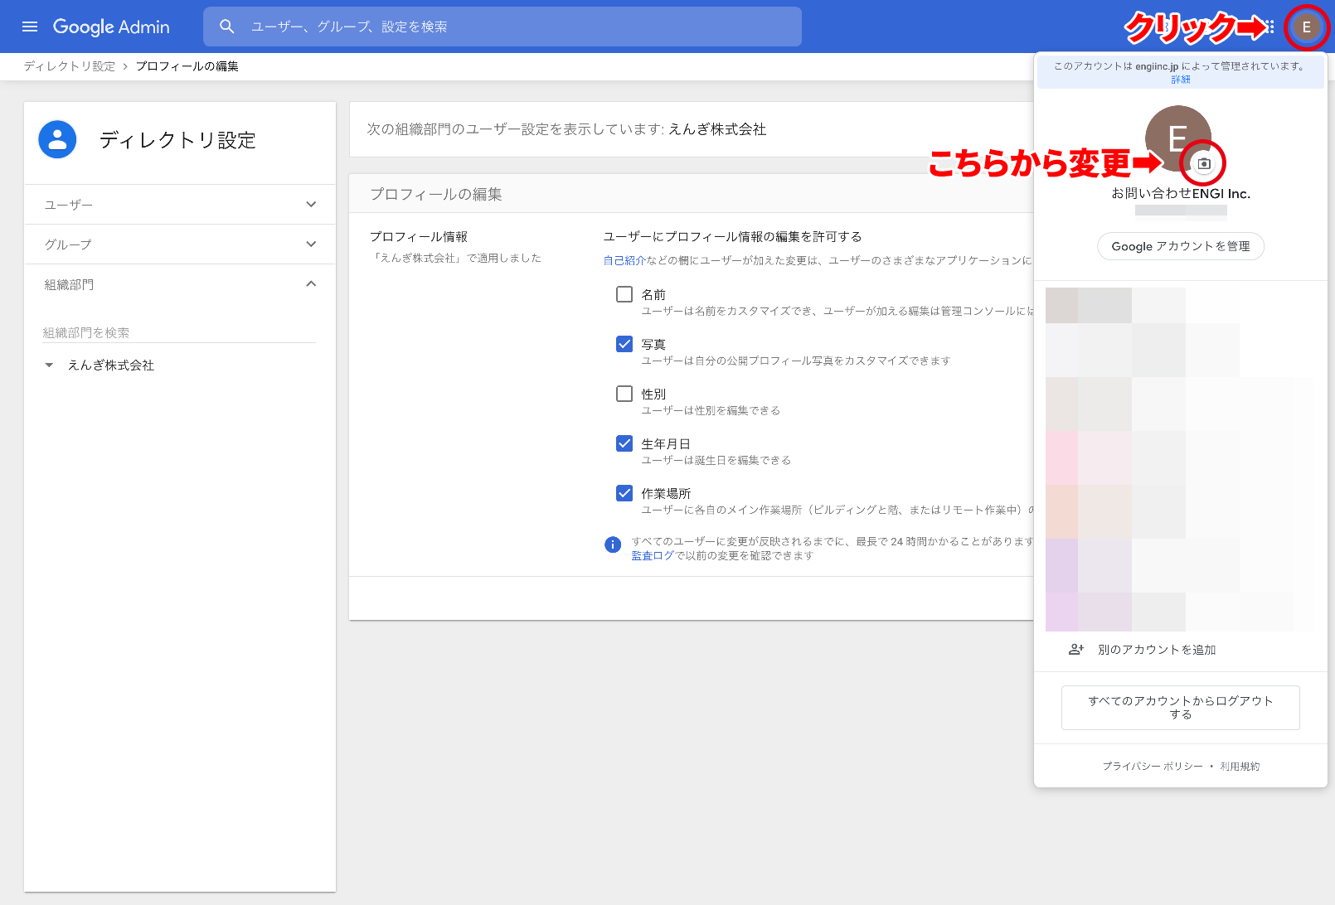Open the 自己紹介 link

point(624,260)
